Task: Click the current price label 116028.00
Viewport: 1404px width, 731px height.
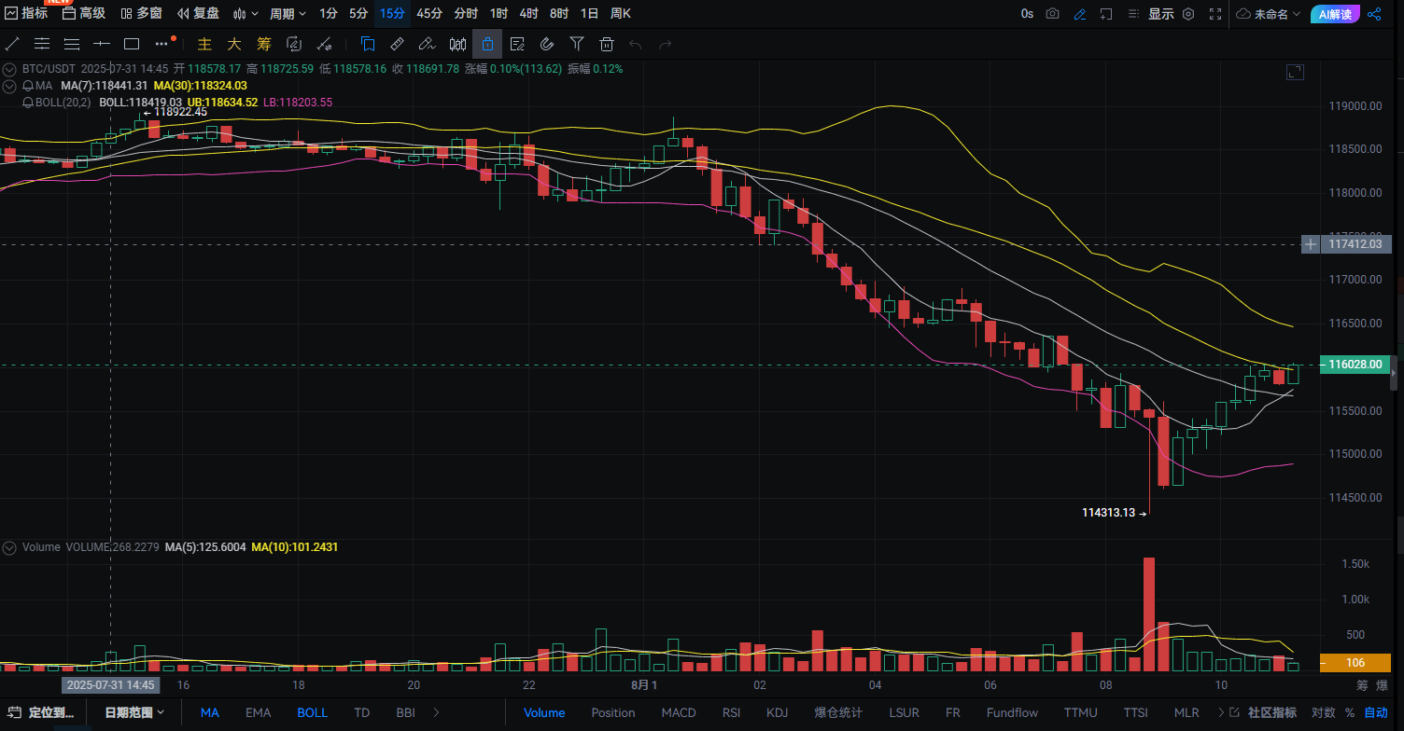Action: click(x=1355, y=365)
